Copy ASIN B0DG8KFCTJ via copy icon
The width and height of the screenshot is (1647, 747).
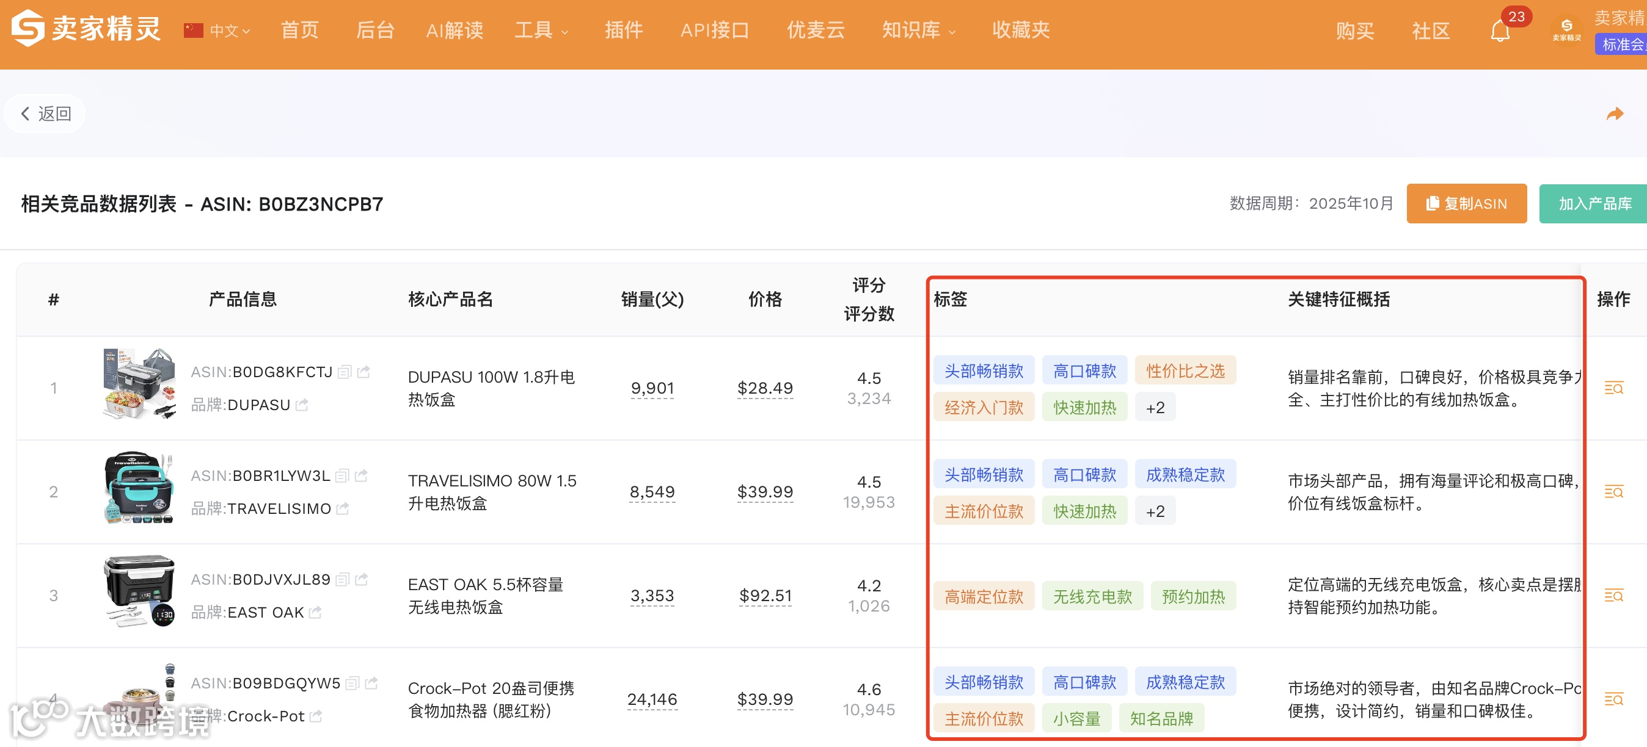[x=345, y=372]
